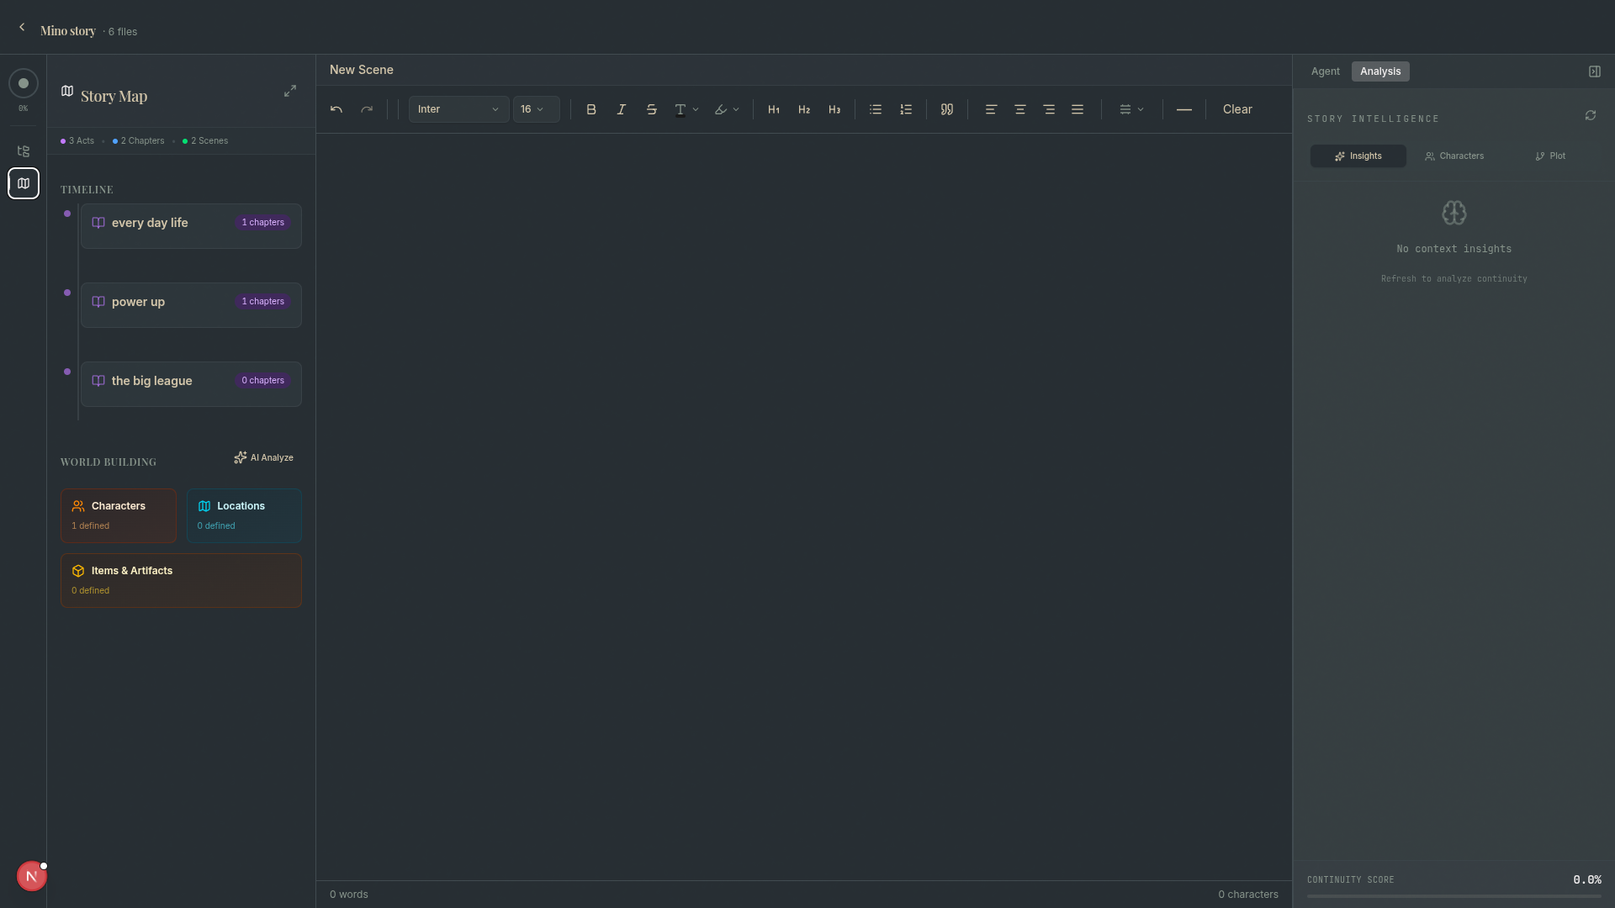Refresh the Story Intelligence analysis

pos(1591,115)
